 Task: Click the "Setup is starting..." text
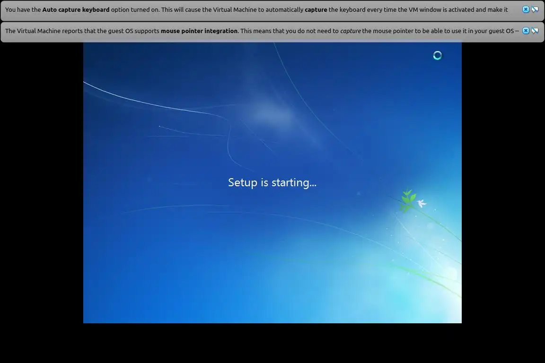272,182
